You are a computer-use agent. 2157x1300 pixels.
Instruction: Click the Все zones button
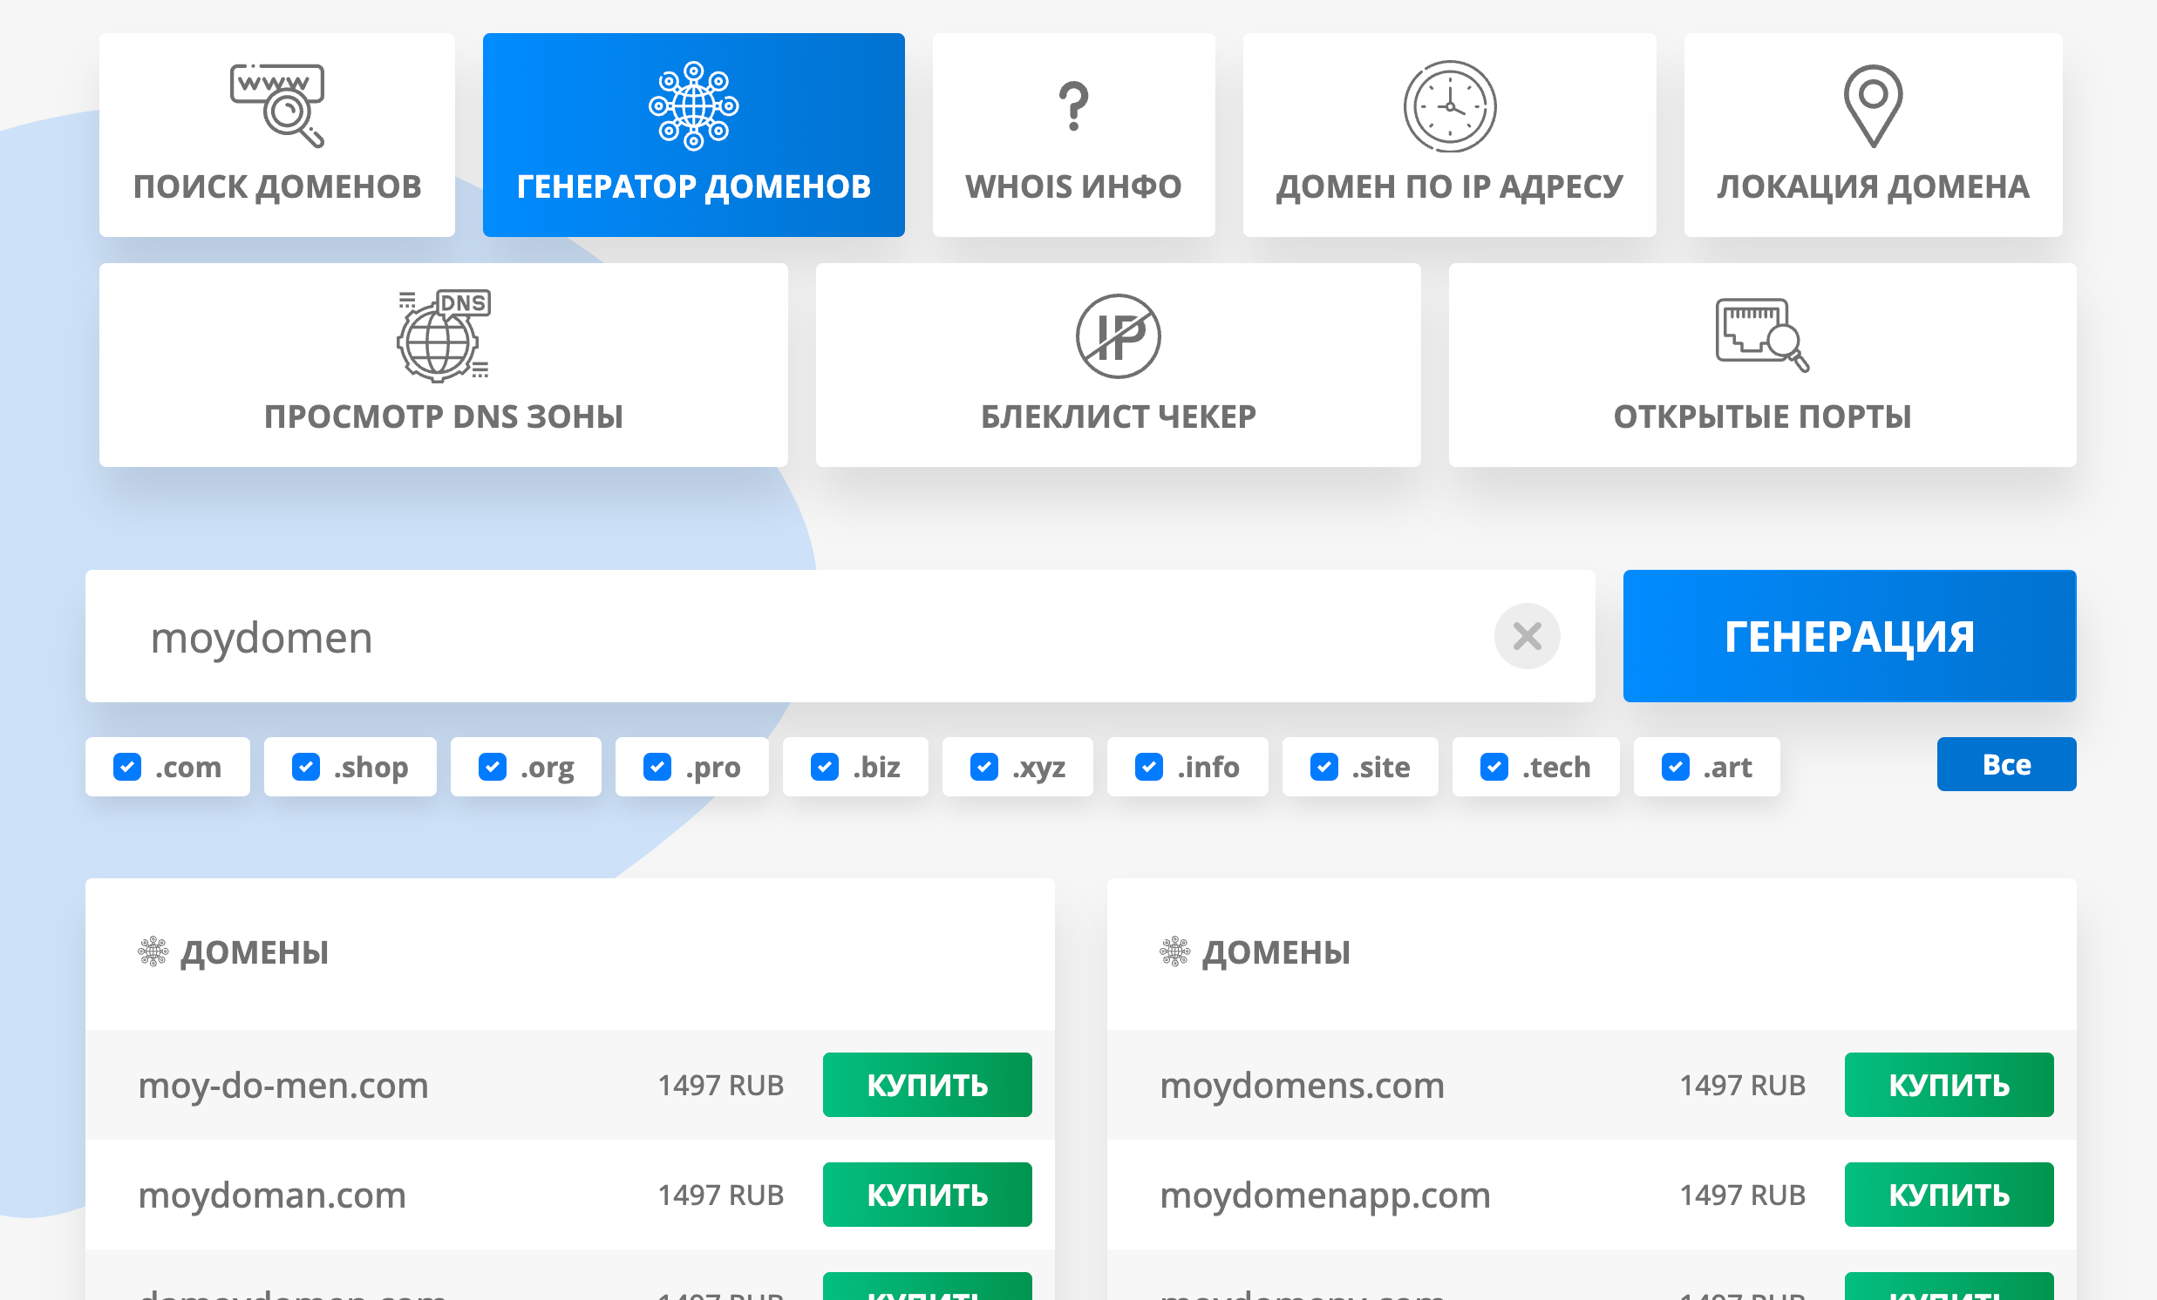pos(2005,765)
